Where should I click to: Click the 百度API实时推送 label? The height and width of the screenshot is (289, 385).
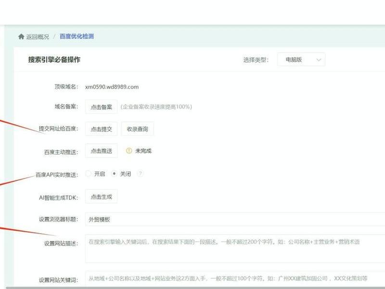[57, 175]
